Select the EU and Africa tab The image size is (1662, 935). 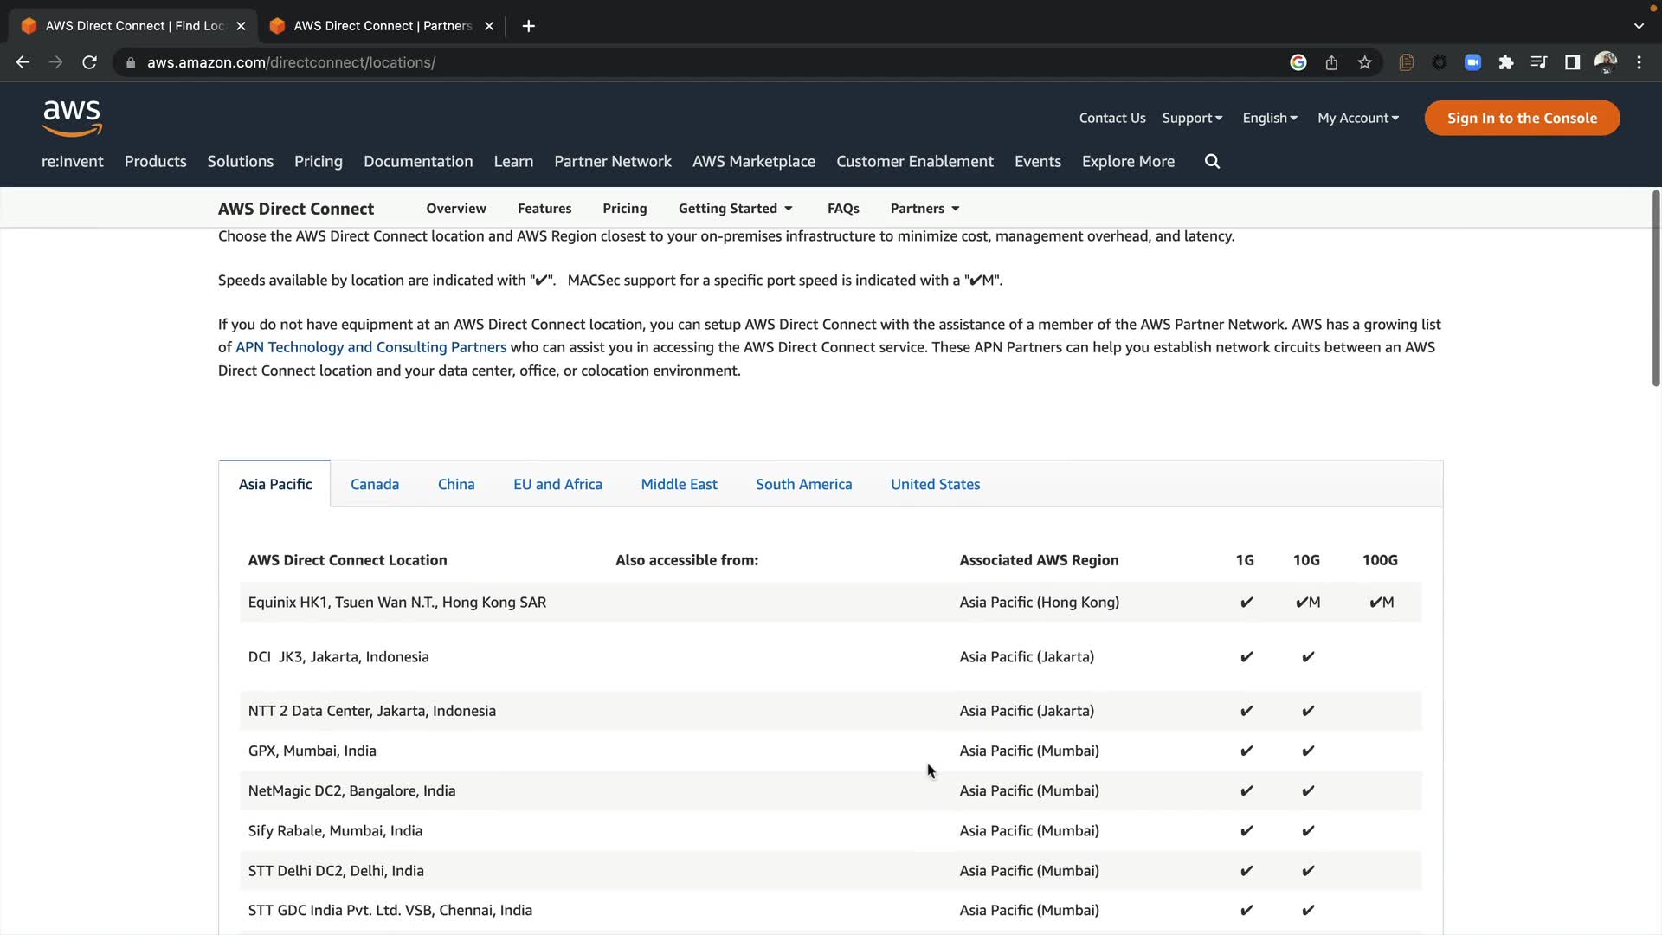pyautogui.click(x=557, y=484)
